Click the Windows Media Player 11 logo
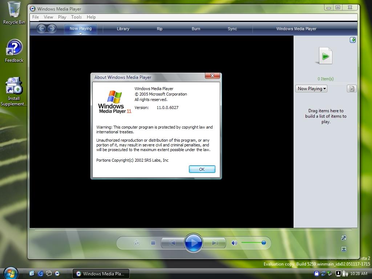 114,102
